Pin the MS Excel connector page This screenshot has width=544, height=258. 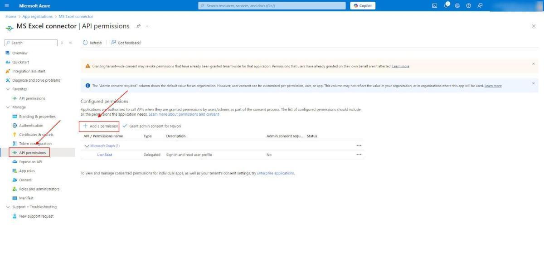(x=139, y=26)
